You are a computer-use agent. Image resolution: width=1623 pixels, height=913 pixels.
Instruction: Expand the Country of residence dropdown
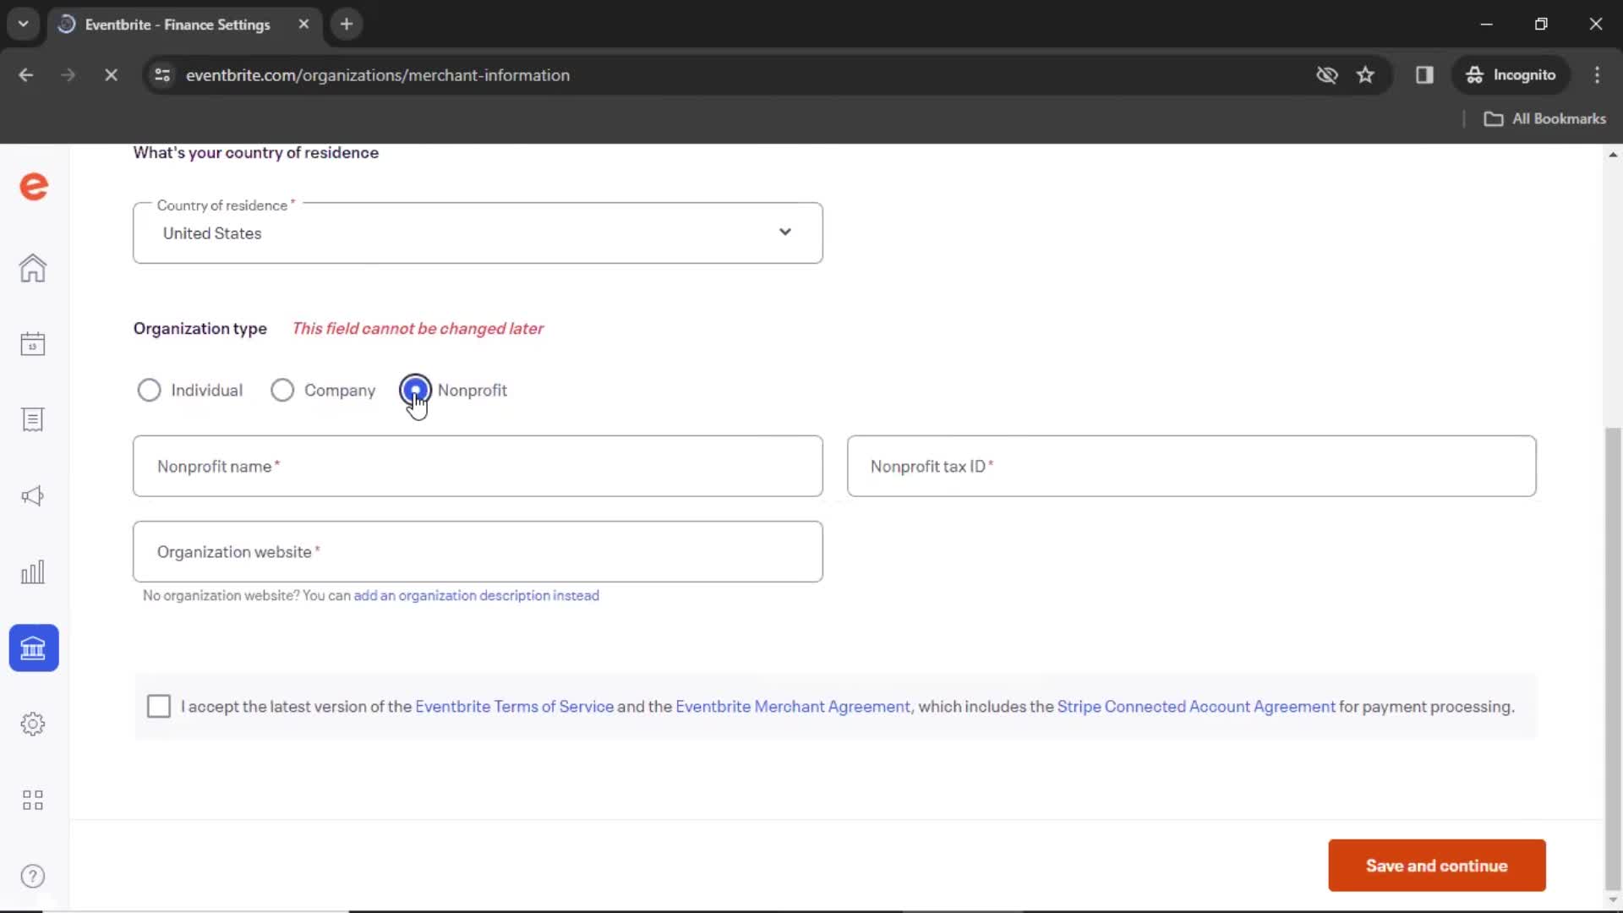tap(478, 233)
